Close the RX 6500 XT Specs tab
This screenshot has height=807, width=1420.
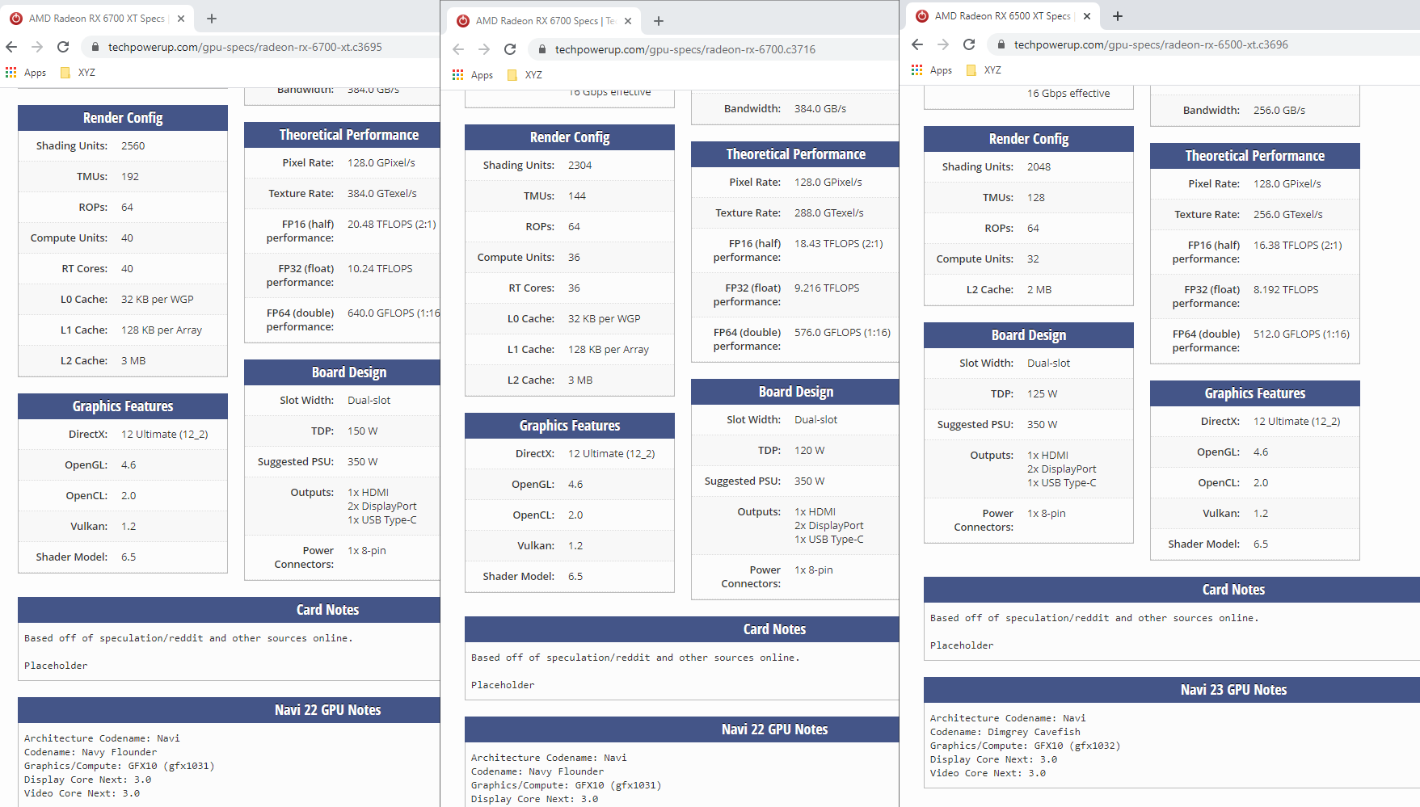coord(1087,16)
